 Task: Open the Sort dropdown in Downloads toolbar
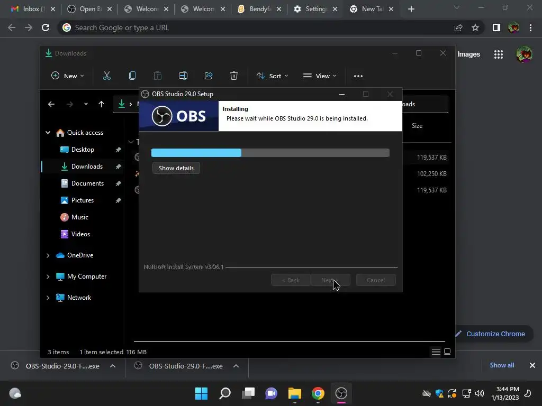[272, 76]
